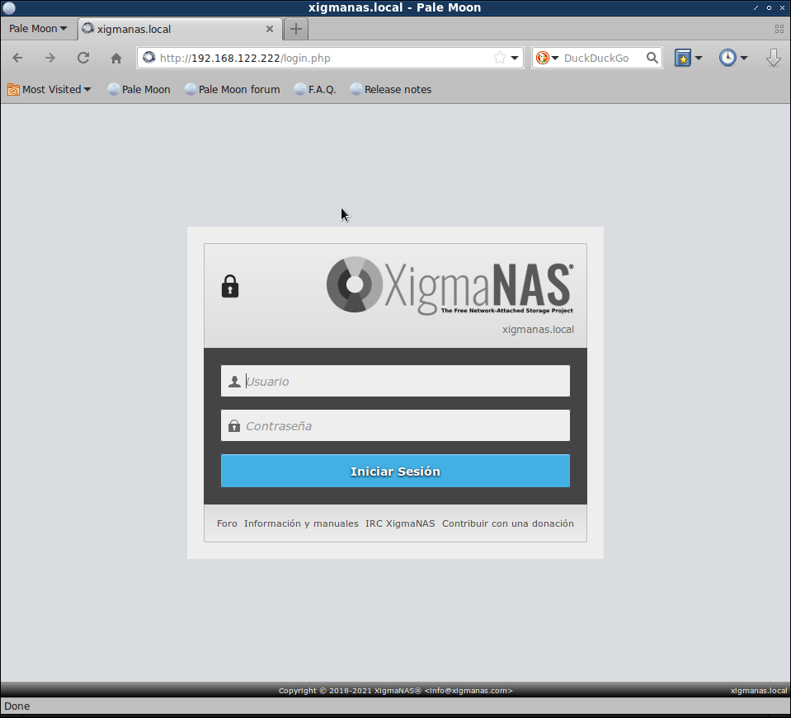
Task: Expand the Pale Moon application menu
Action: click(x=38, y=29)
